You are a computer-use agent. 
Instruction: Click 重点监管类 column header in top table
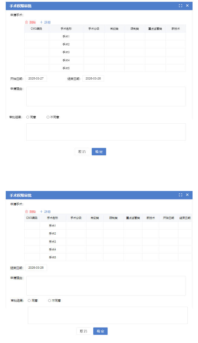point(155,29)
